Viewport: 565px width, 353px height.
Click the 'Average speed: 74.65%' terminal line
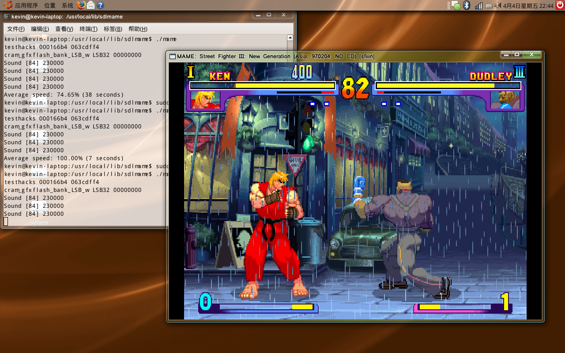point(64,94)
